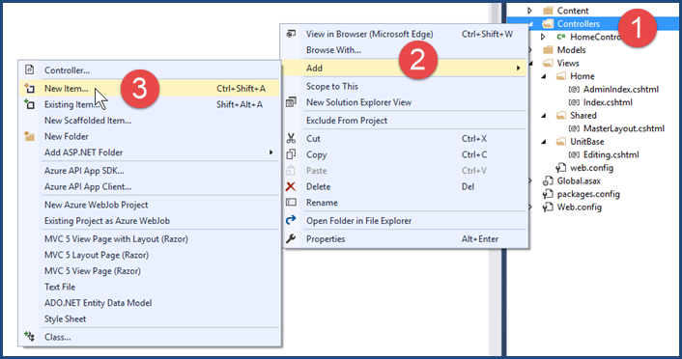Expand the HomeController node
The width and height of the screenshot is (682, 359).
coord(543,37)
